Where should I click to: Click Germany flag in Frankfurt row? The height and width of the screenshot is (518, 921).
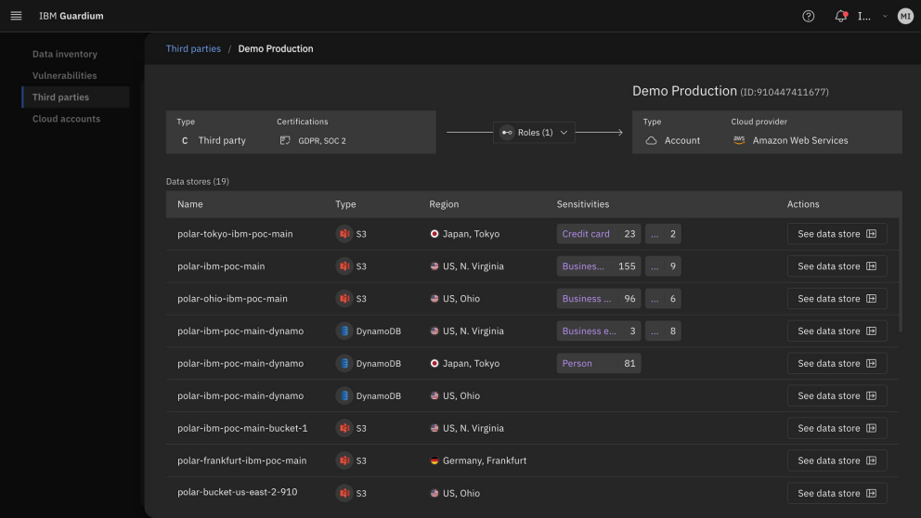[x=435, y=460]
